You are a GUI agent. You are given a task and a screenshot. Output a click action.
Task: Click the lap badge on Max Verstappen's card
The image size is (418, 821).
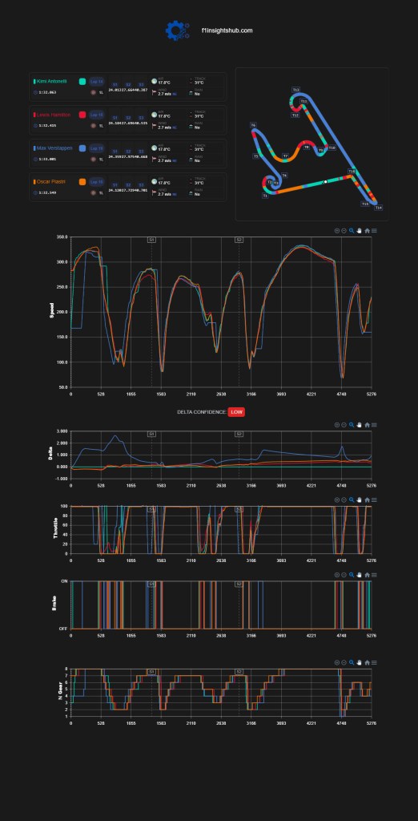pyautogui.click(x=96, y=148)
